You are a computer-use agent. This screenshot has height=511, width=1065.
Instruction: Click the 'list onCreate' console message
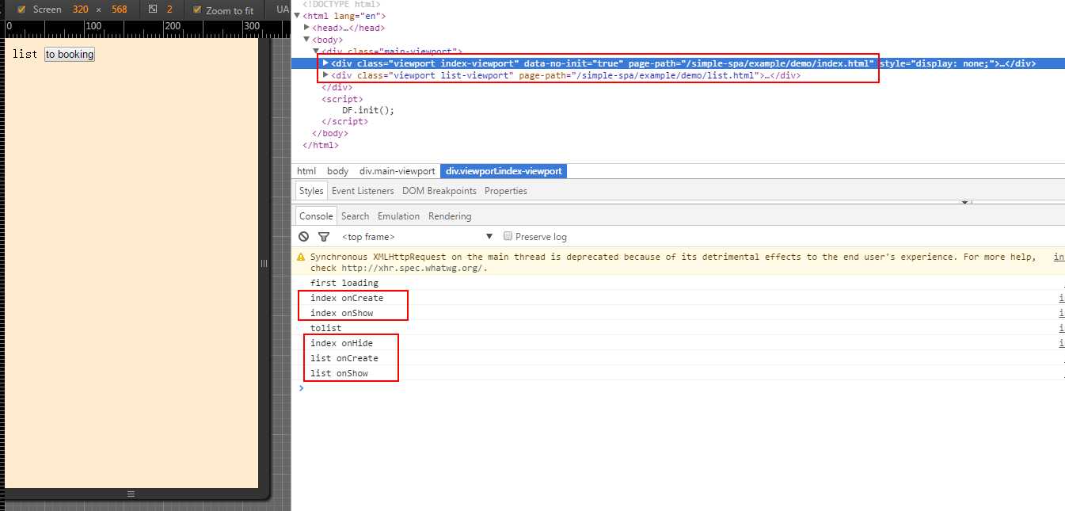(x=344, y=358)
